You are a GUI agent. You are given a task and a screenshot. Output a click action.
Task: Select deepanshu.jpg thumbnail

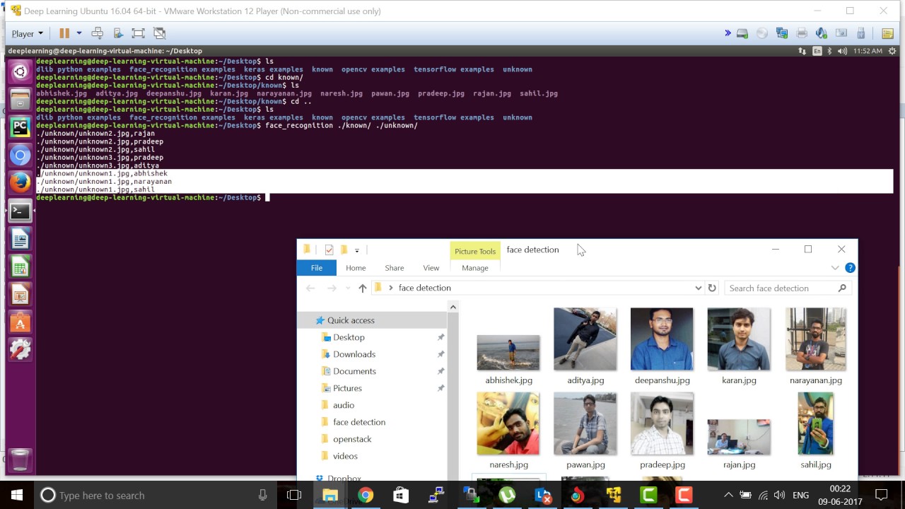coord(662,339)
